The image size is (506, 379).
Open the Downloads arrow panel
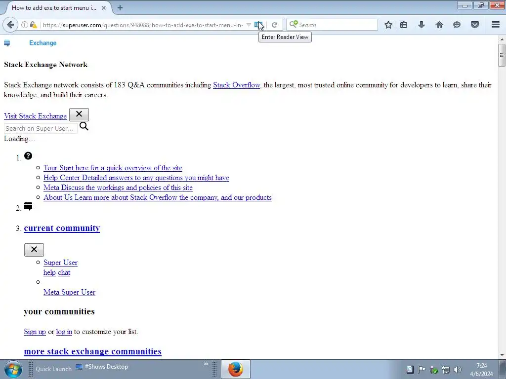click(x=422, y=25)
